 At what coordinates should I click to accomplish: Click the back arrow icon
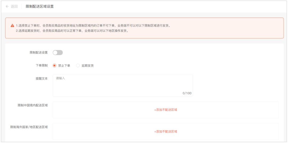click(x=7, y=6)
